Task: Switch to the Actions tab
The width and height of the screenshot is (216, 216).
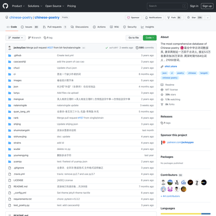Action: 99,27
